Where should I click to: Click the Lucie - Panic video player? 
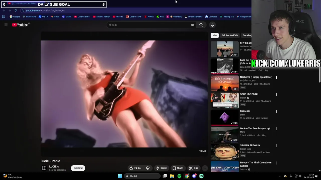(x=124, y=94)
